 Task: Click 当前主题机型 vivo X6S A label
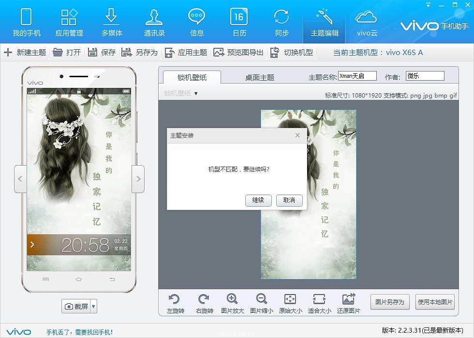tap(378, 53)
